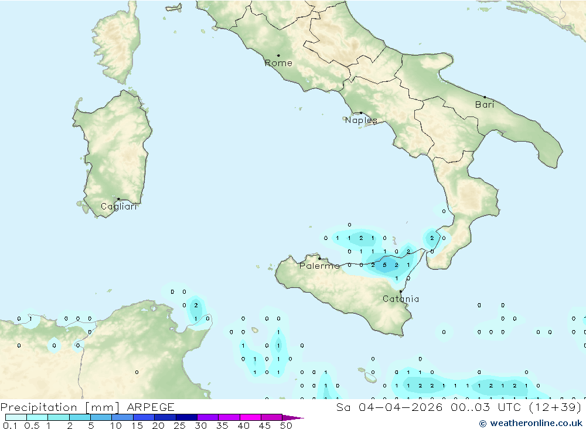The image size is (586, 429).
Task: Click the legend value label '25'
Action: (179, 425)
